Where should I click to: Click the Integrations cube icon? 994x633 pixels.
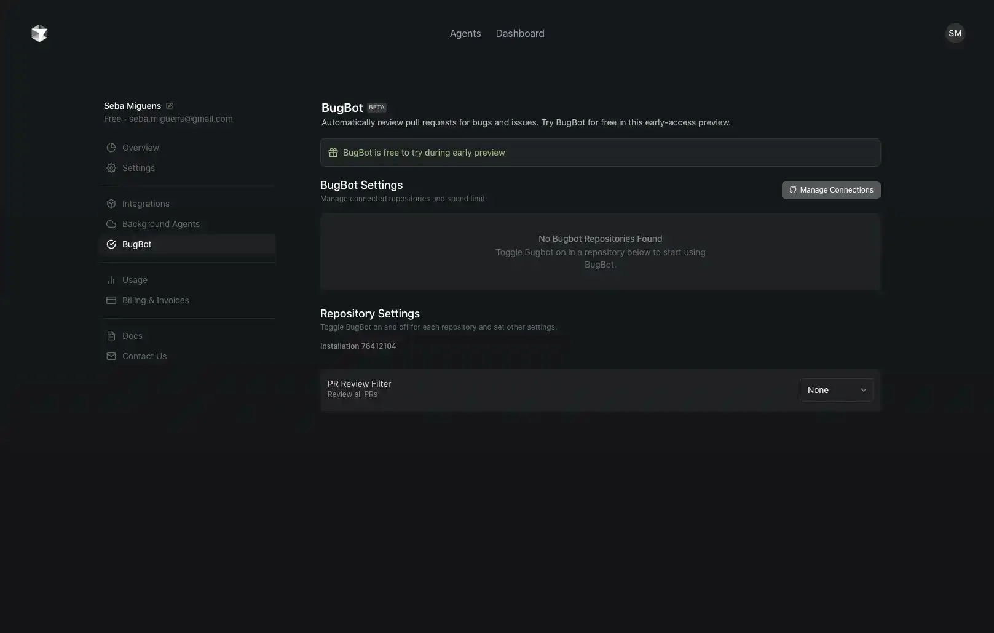coord(111,204)
